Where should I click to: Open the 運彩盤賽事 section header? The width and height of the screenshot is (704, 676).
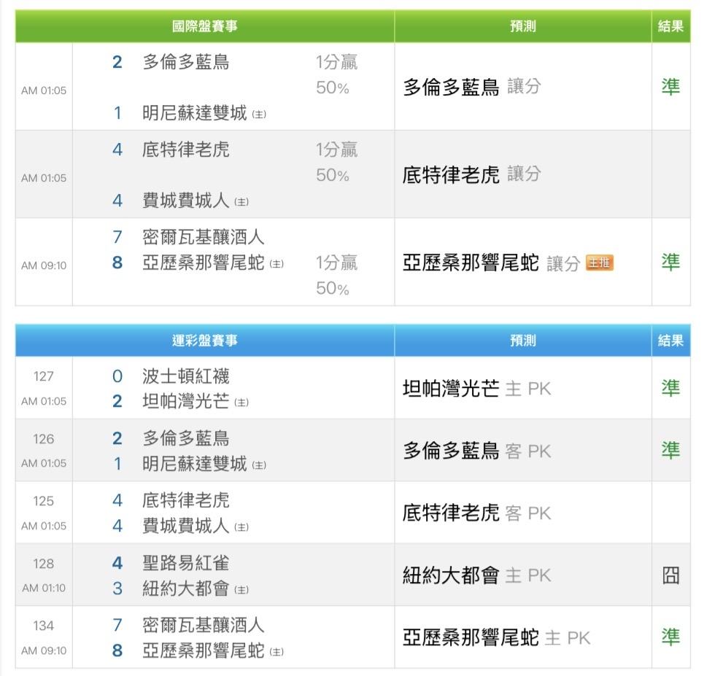[204, 341]
